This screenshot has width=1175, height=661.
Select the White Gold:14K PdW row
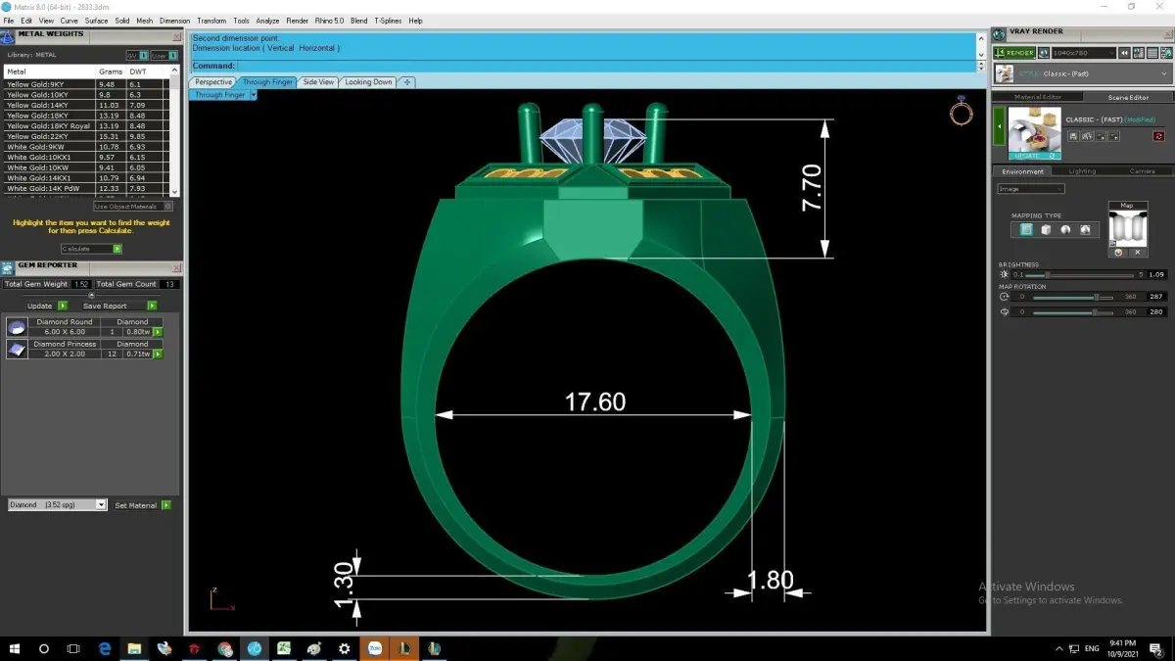pos(86,188)
